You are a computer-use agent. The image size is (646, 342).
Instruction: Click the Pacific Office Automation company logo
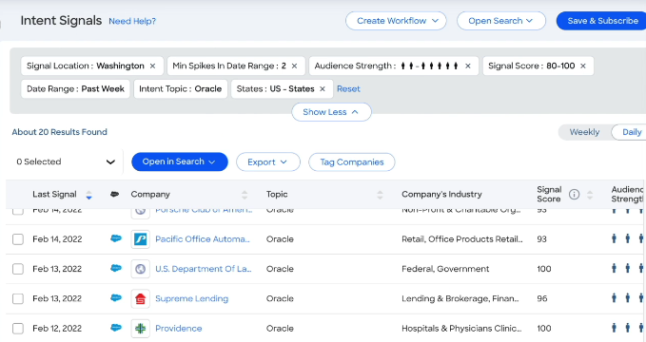(x=140, y=239)
